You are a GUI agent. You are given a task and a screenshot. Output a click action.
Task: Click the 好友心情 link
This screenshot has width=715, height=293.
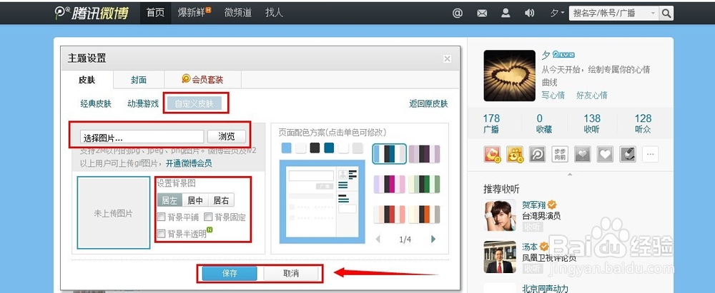591,95
